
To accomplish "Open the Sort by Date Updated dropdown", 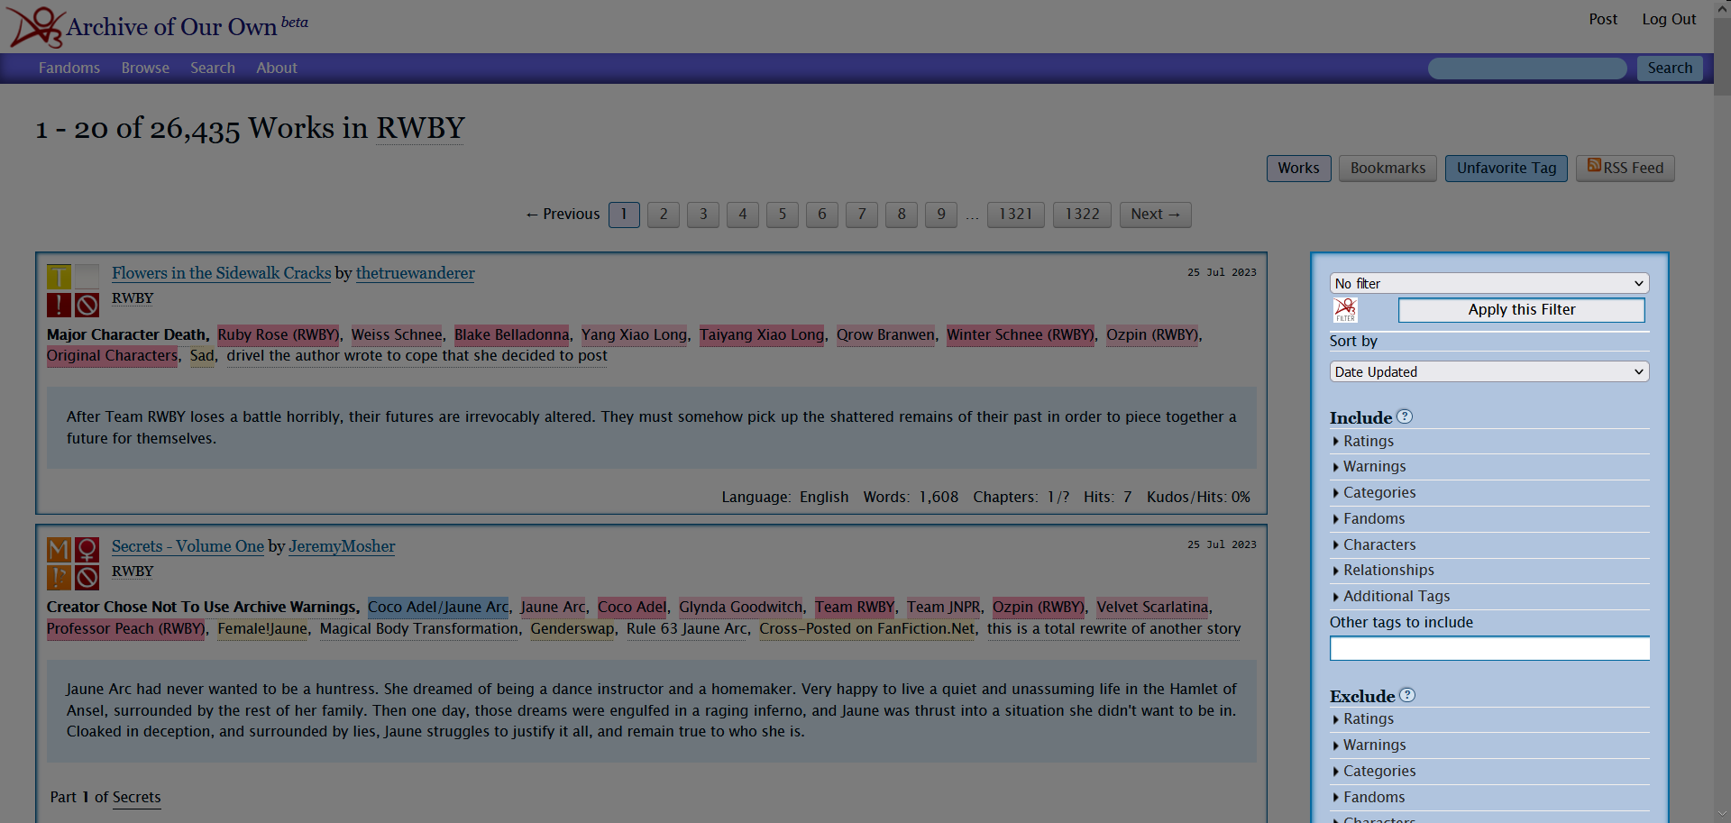I will click(x=1489, y=371).
